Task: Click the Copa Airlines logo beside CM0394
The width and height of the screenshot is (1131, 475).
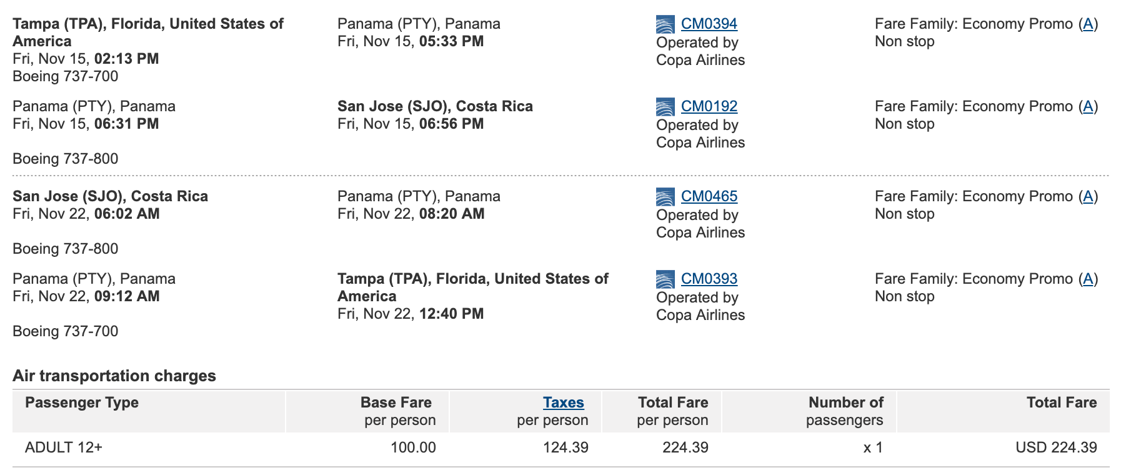Action: 665,24
